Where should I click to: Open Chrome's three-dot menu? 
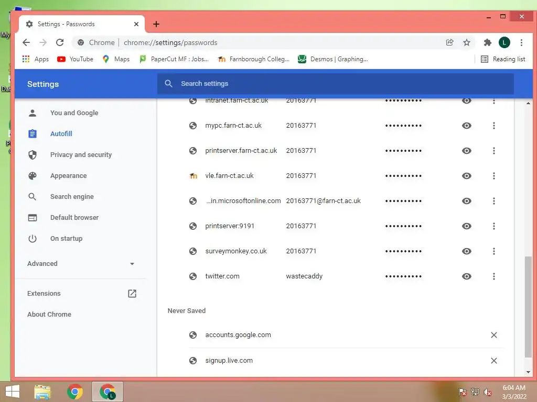[x=521, y=42]
